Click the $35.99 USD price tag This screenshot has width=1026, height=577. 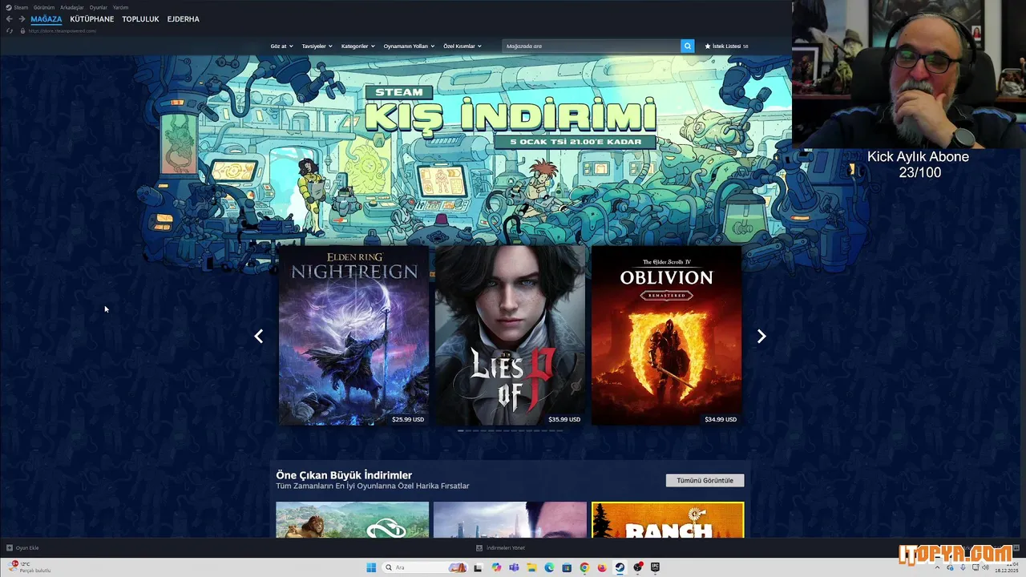[564, 419]
